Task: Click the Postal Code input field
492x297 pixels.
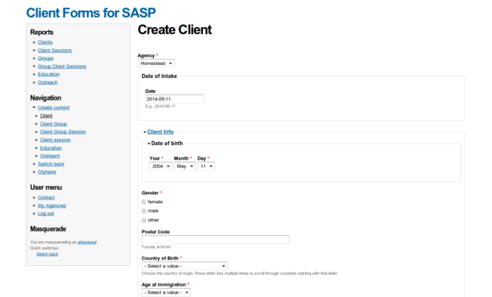Action: tap(215, 240)
